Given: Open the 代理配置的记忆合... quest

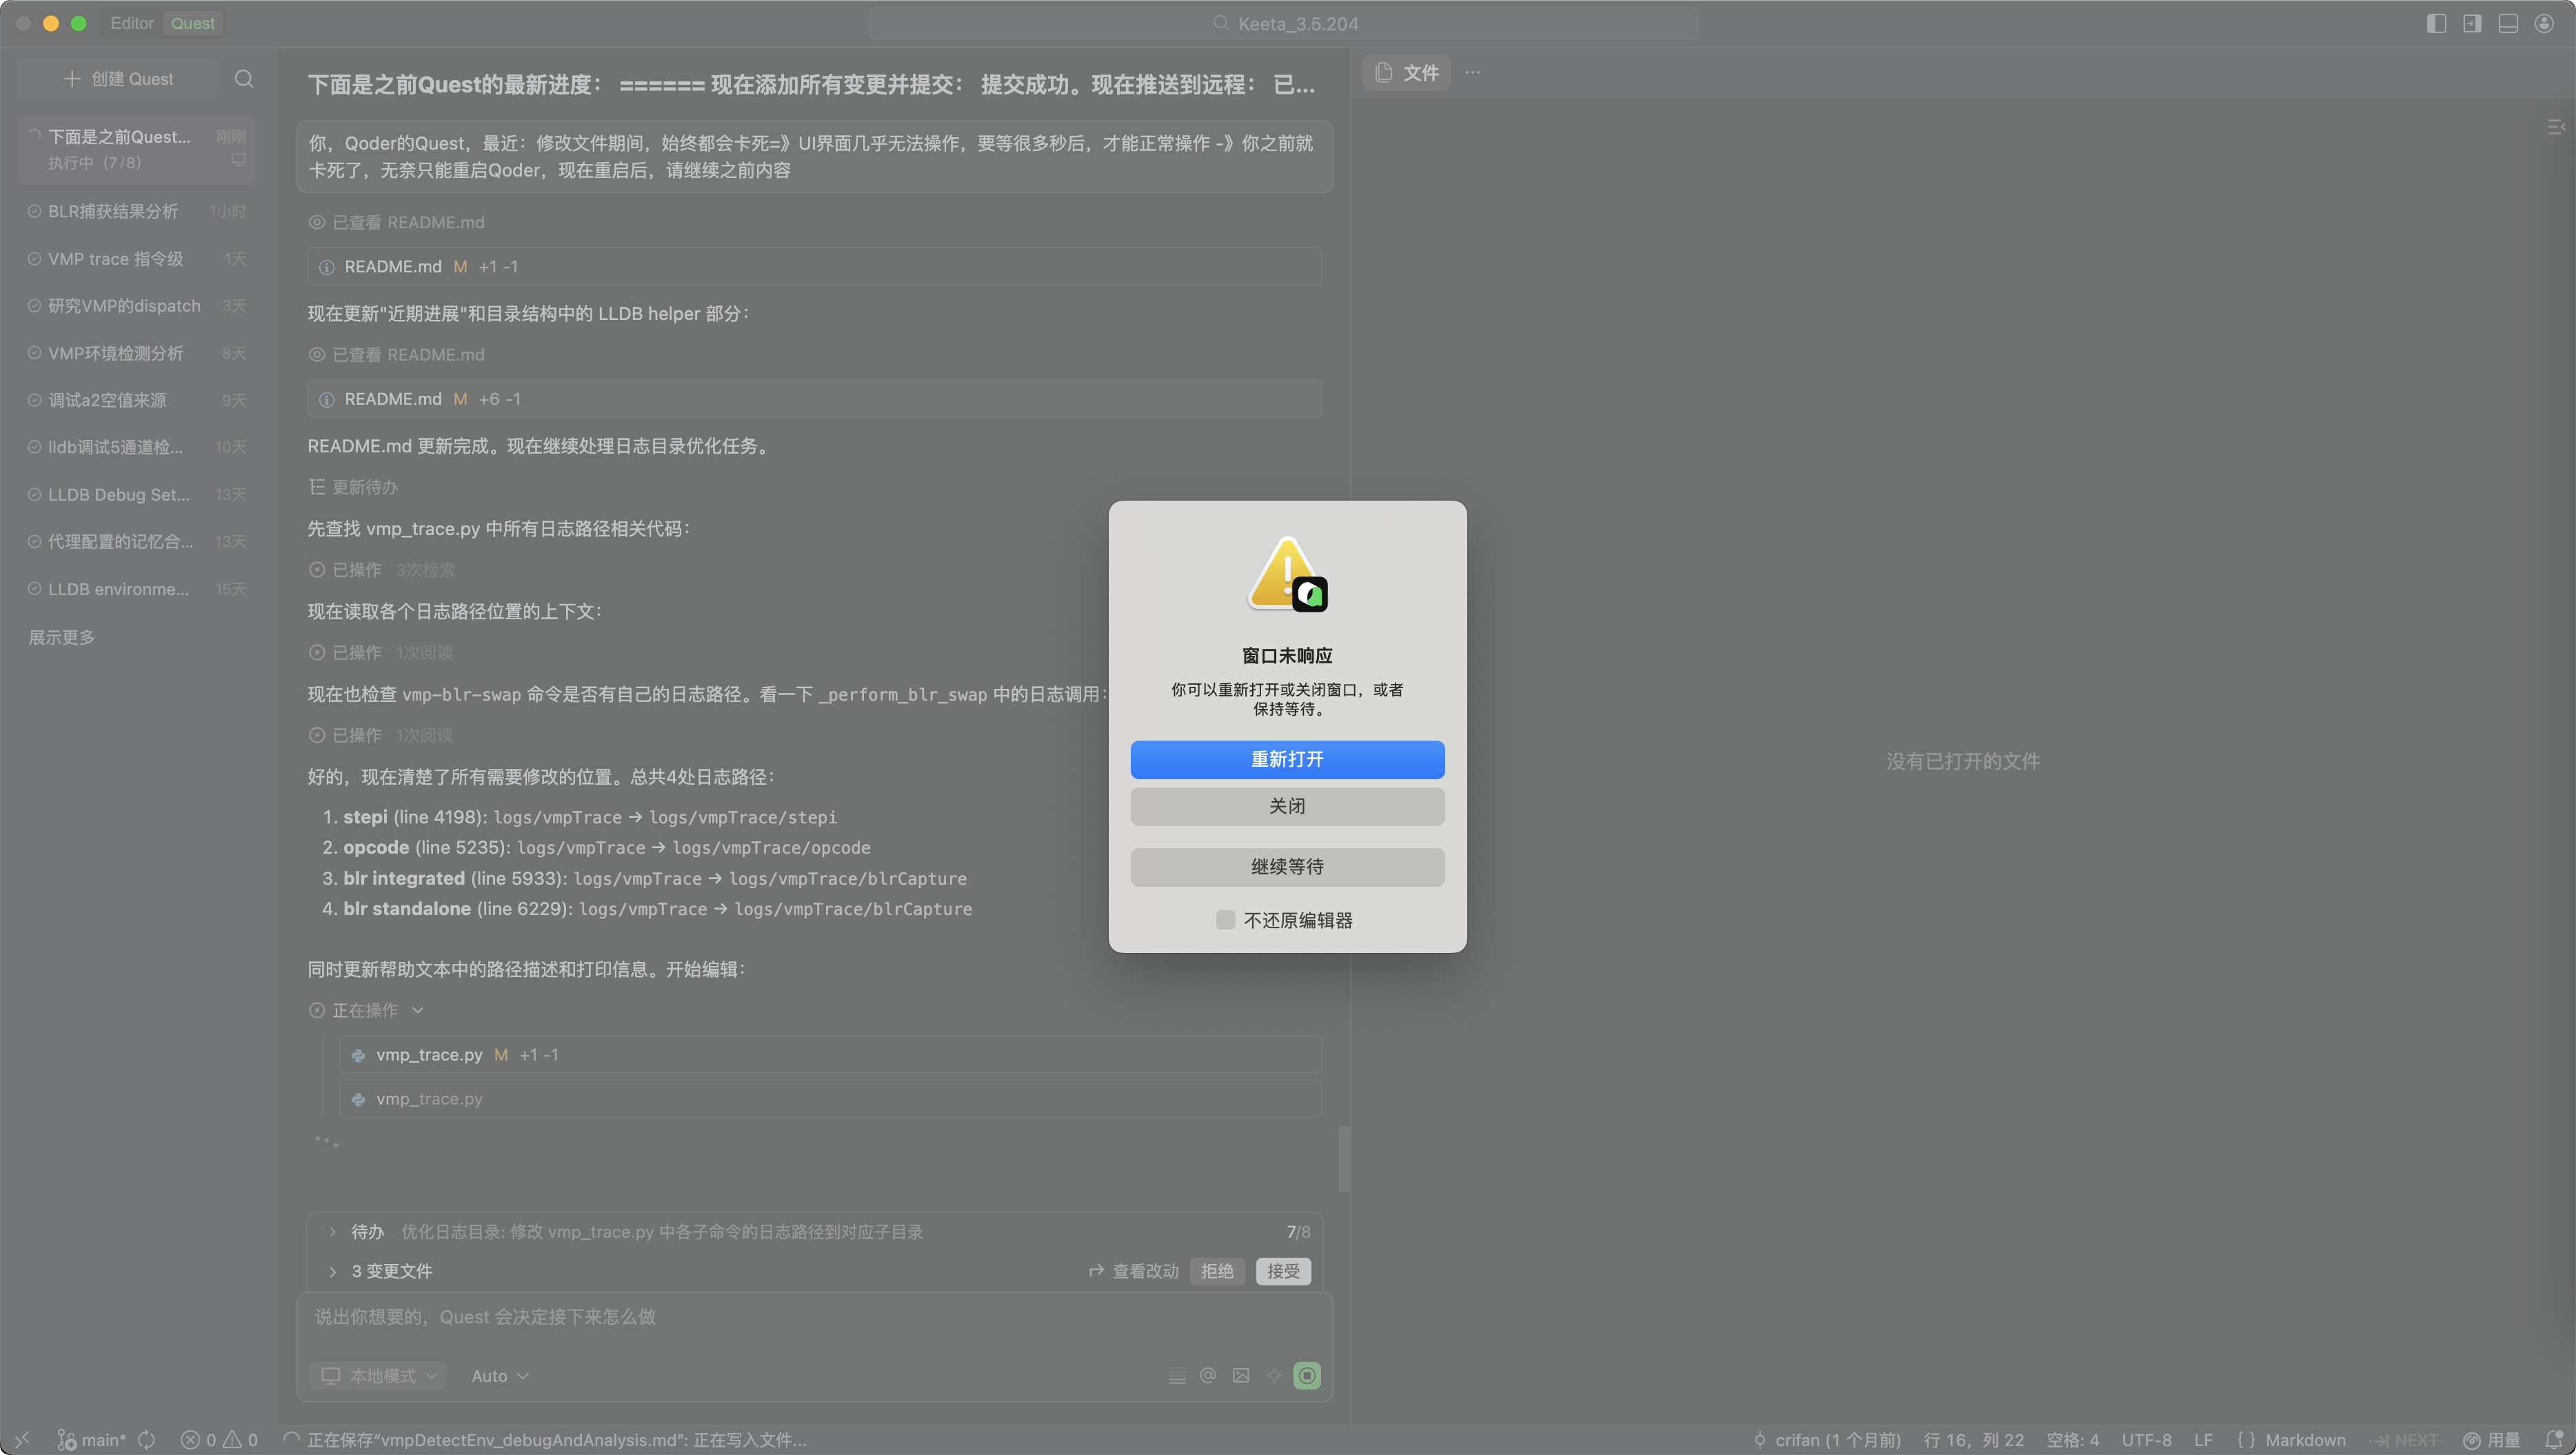Looking at the screenshot, I should coord(137,542).
